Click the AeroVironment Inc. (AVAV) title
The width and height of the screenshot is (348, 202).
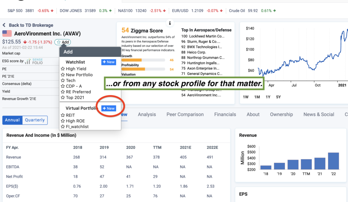(x=47, y=34)
